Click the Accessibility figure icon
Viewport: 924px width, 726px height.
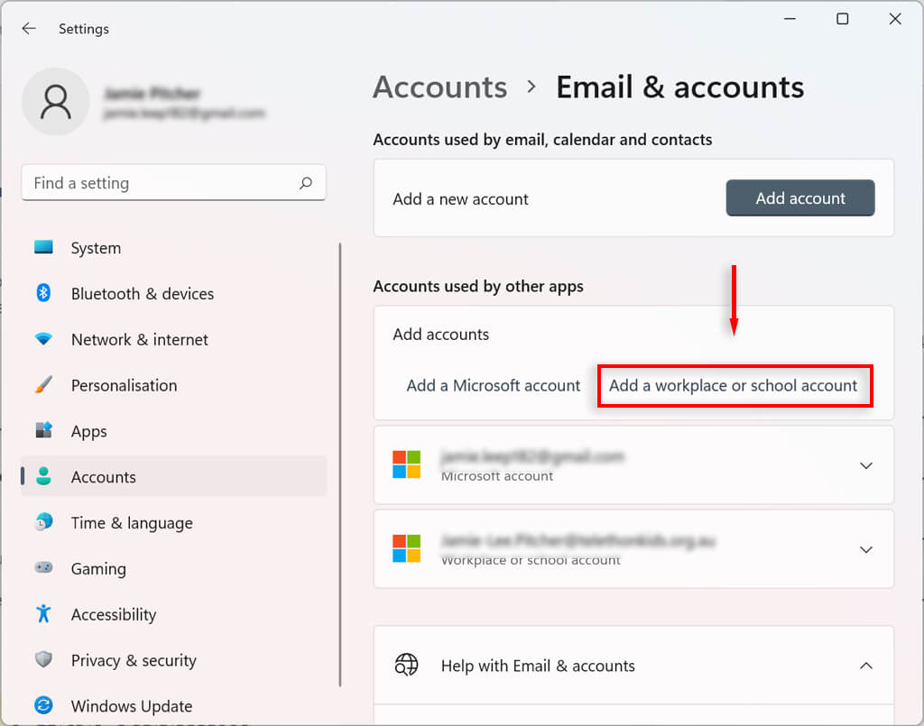click(43, 614)
